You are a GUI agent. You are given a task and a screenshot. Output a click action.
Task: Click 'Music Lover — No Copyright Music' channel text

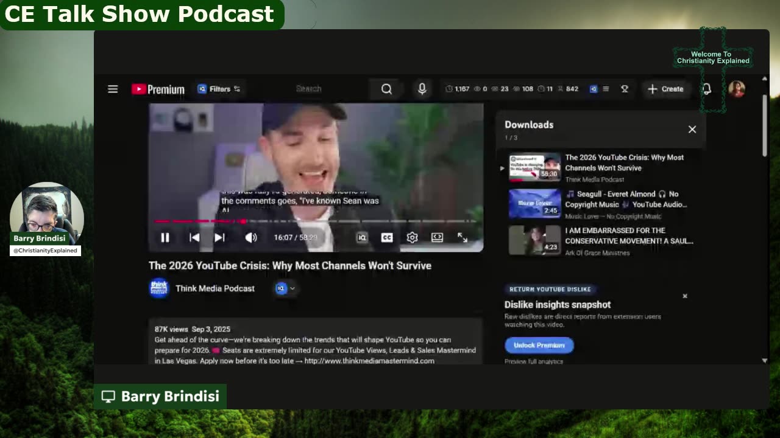click(x=613, y=217)
